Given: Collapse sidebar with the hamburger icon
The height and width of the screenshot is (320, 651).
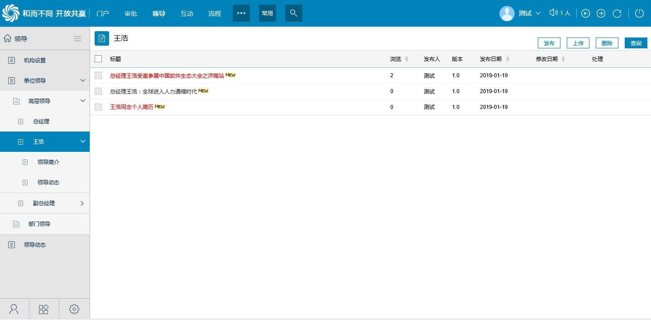Looking at the screenshot, I should coord(77,38).
